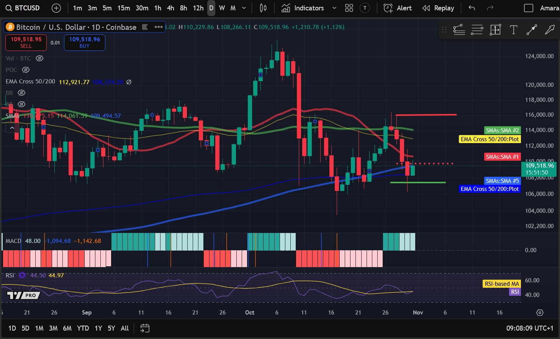Open indicator templates with the T icon

(x=365, y=8)
